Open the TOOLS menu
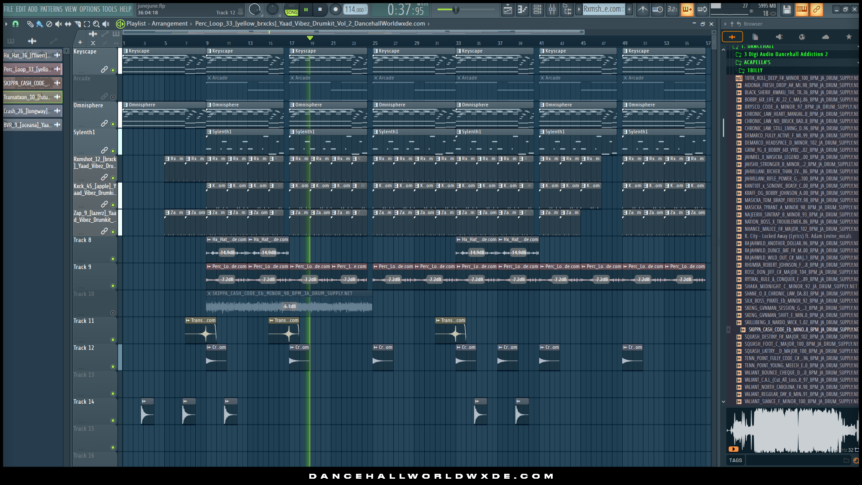The image size is (862, 485). [109, 9]
